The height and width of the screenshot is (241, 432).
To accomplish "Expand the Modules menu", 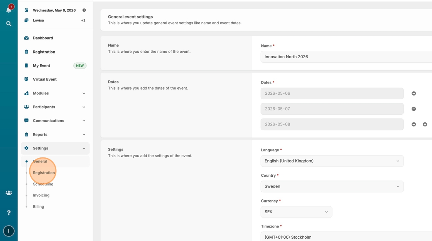I will coord(55,93).
